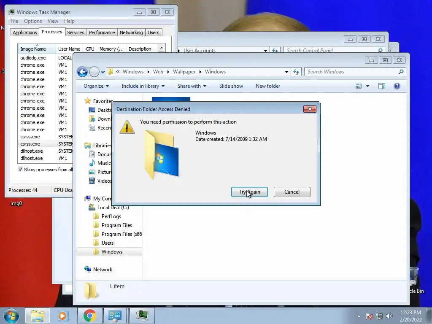The height and width of the screenshot is (324, 432).
Task: Expand the Explorer address bar history dropdown
Action: coord(286,72)
